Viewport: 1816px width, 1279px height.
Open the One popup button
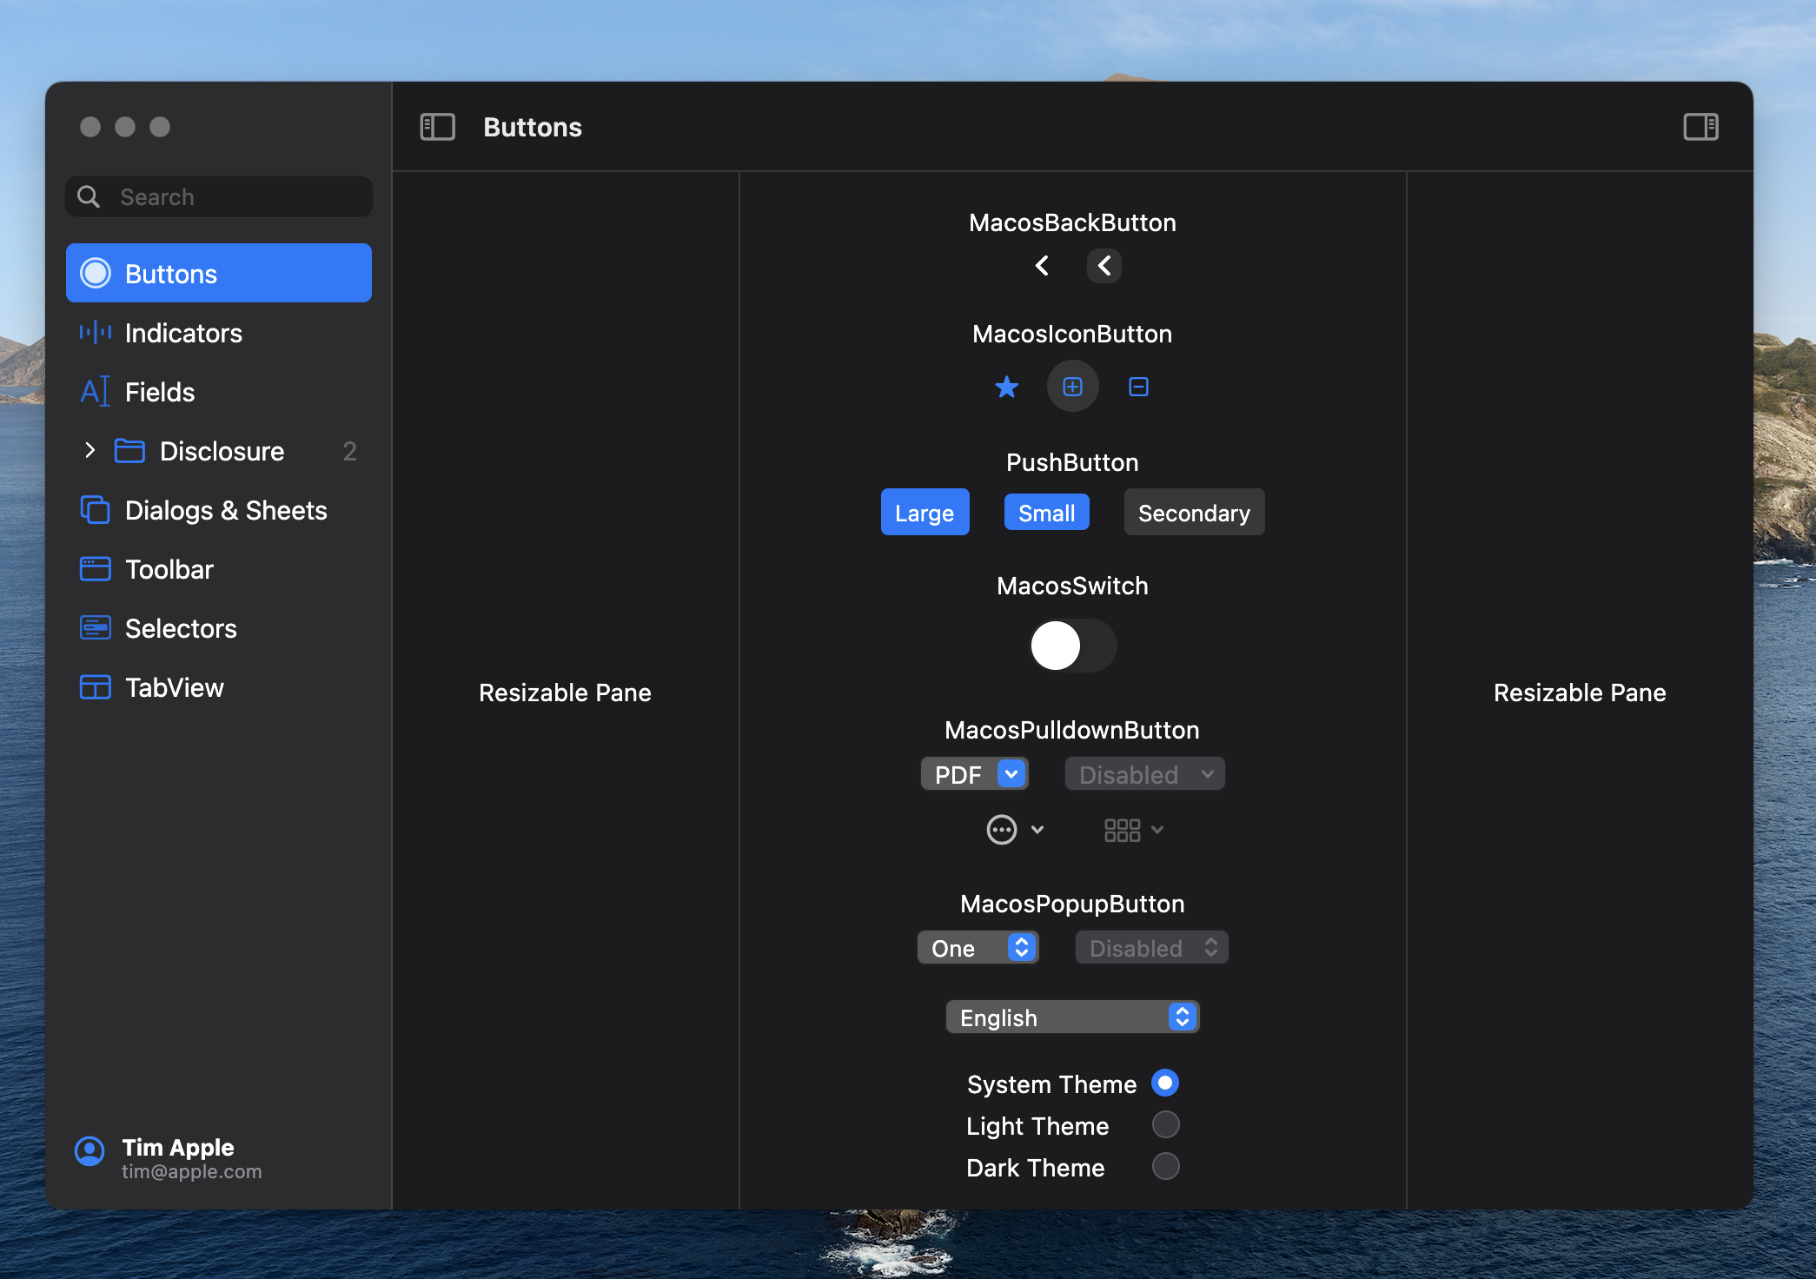[978, 947]
